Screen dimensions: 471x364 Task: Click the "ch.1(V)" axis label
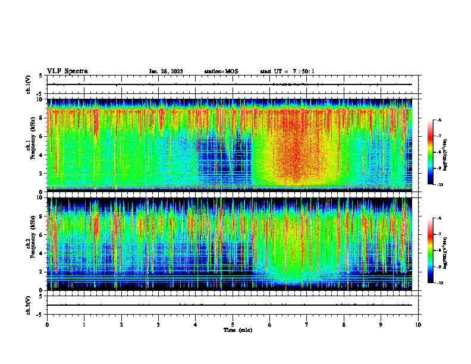pos(29,84)
